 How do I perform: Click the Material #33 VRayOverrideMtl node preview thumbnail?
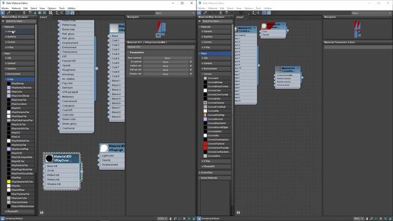pos(49,158)
